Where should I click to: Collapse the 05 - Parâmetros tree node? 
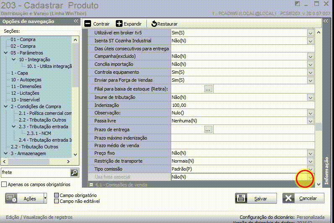pyautogui.click(x=6, y=53)
